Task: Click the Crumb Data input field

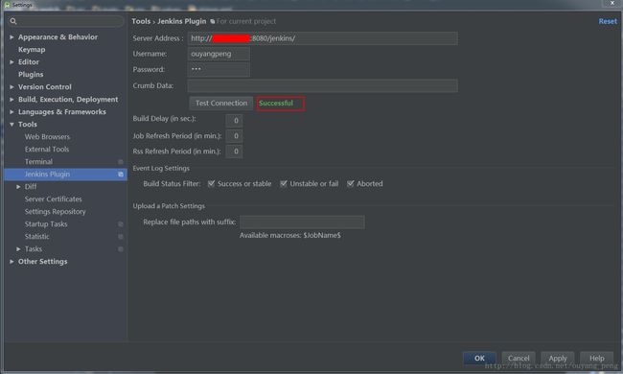Action: (323, 86)
